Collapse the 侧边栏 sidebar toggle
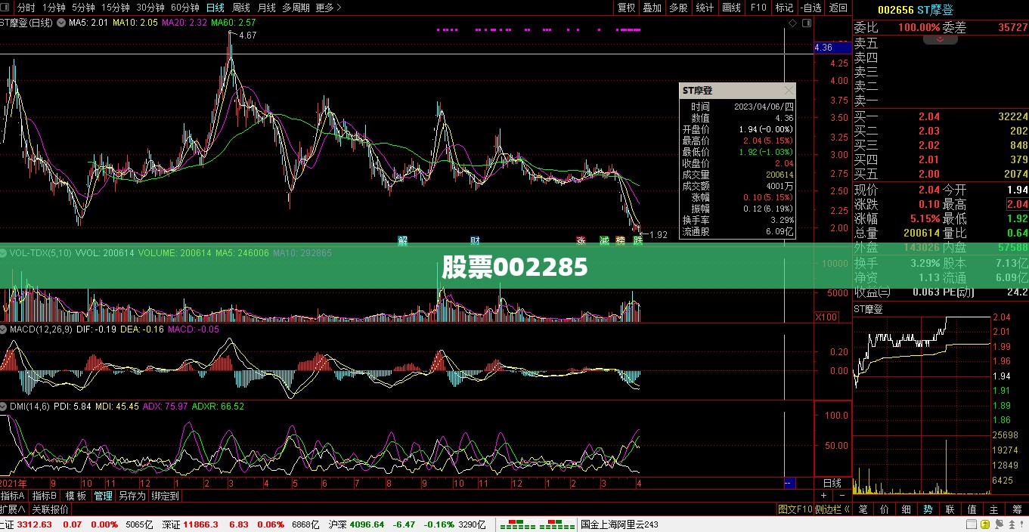The height and width of the screenshot is (532, 1029). [x=832, y=509]
